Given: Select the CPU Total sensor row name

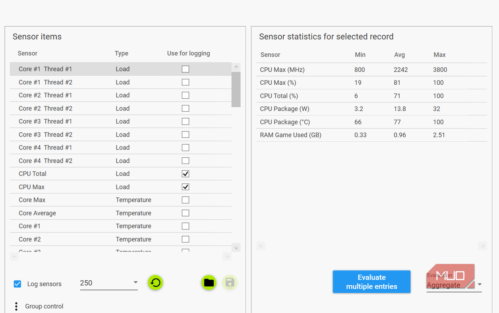Looking at the screenshot, I should click(32, 174).
